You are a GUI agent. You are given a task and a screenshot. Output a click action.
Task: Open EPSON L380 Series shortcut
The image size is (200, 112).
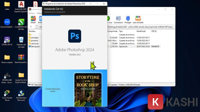[x=7, y=78]
